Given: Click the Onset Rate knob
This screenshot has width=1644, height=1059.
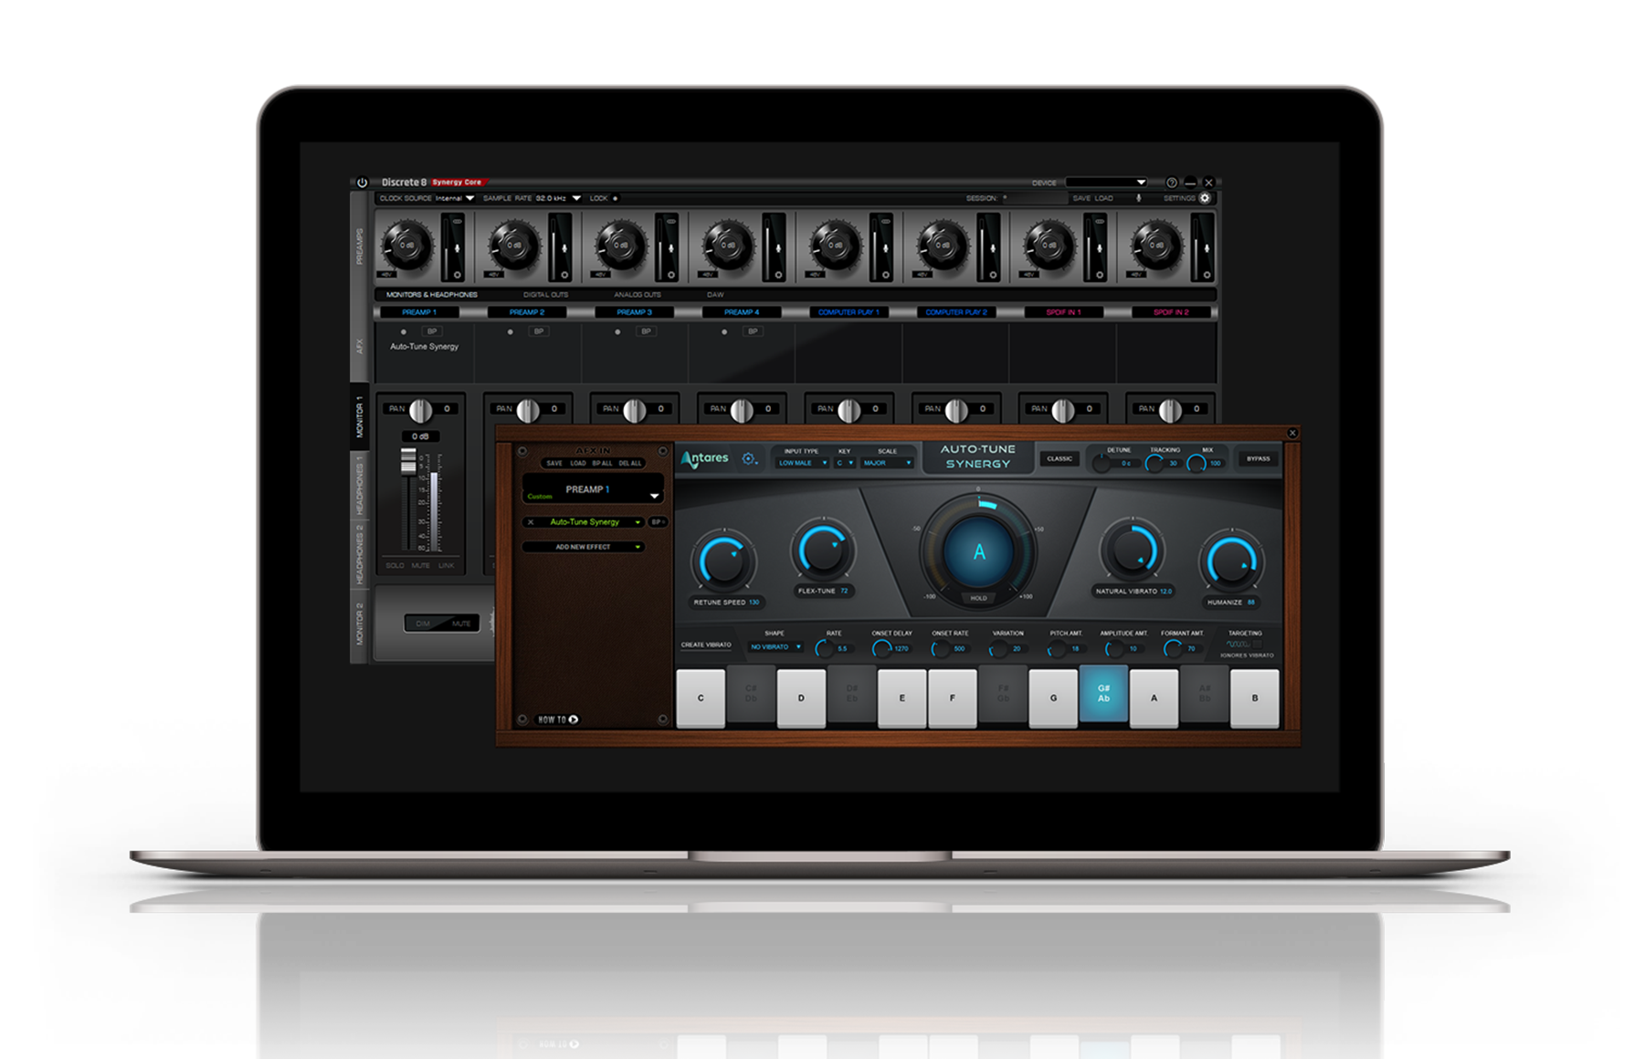Looking at the screenshot, I should click(x=940, y=649).
